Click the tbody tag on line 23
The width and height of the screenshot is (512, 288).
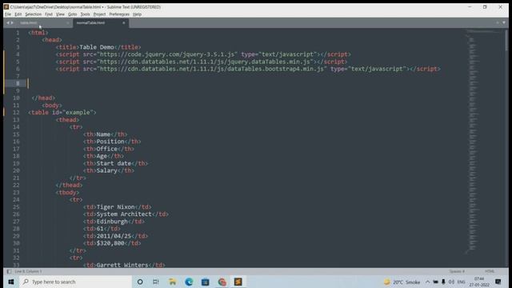pyautogui.click(x=67, y=193)
